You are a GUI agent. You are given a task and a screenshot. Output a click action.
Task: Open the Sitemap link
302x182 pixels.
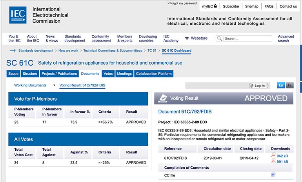pos(251,6)
